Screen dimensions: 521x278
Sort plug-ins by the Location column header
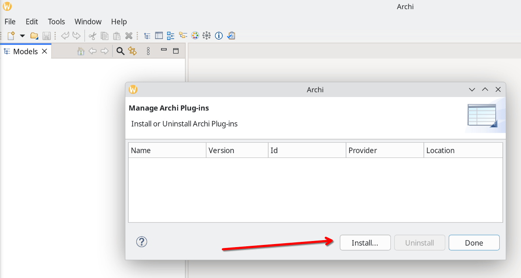click(463, 151)
